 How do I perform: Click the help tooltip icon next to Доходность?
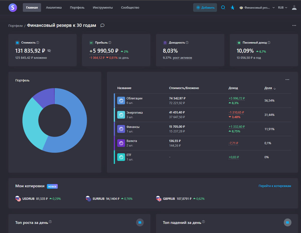click(187, 42)
